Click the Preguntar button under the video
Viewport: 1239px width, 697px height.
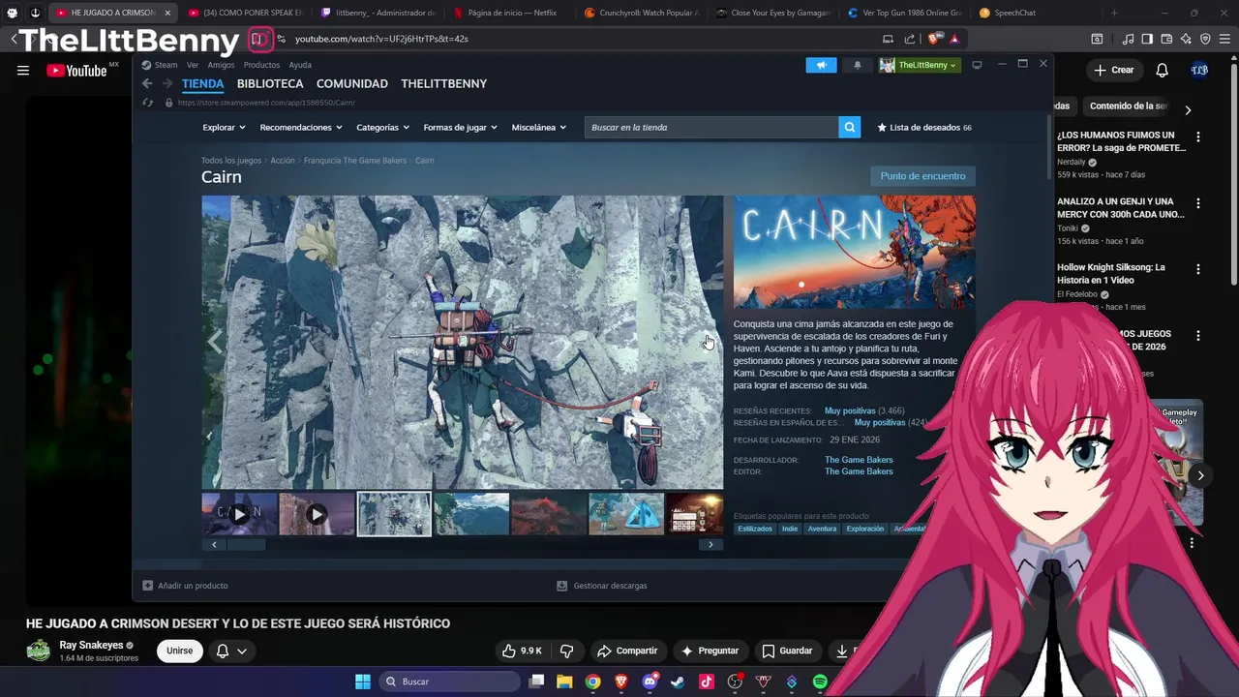click(710, 651)
